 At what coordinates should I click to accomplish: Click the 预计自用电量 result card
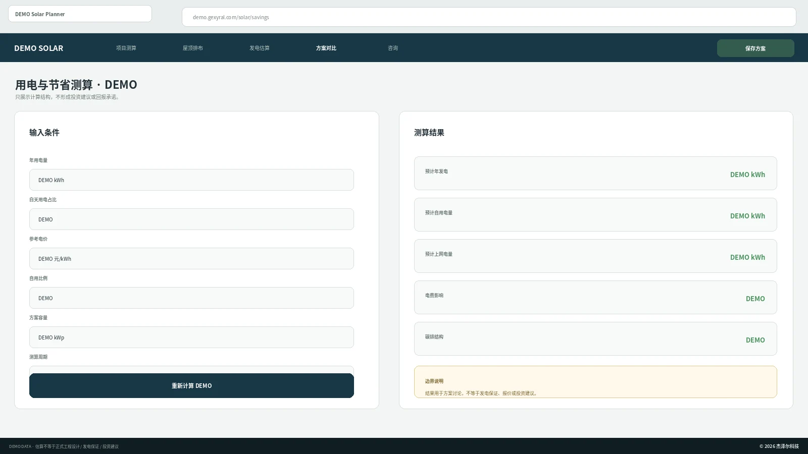coord(595,215)
